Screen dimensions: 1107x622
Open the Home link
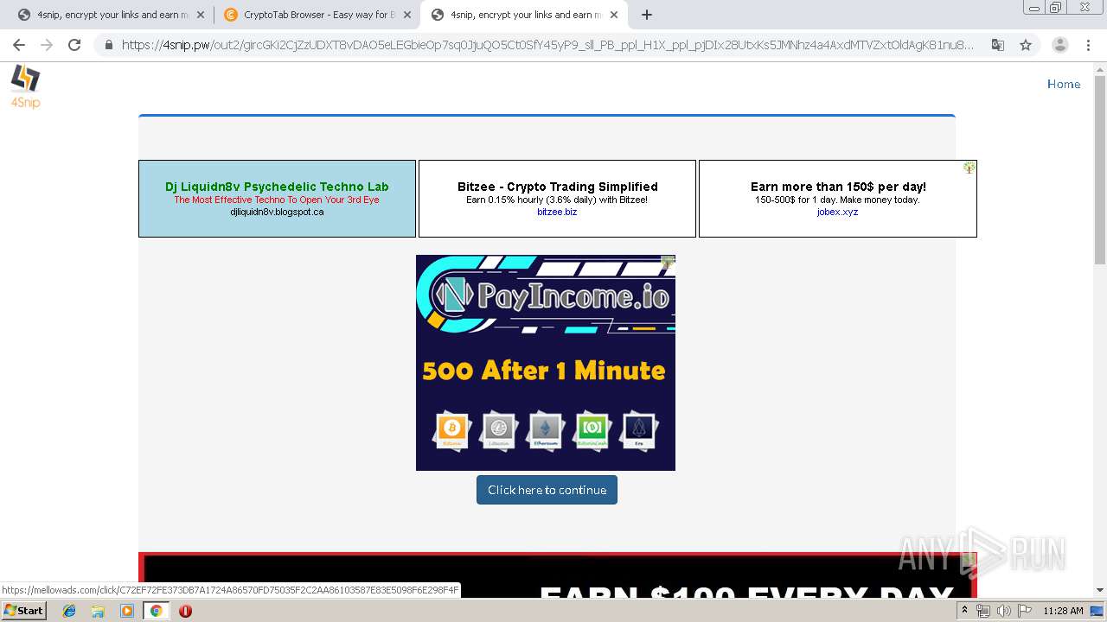[1064, 84]
